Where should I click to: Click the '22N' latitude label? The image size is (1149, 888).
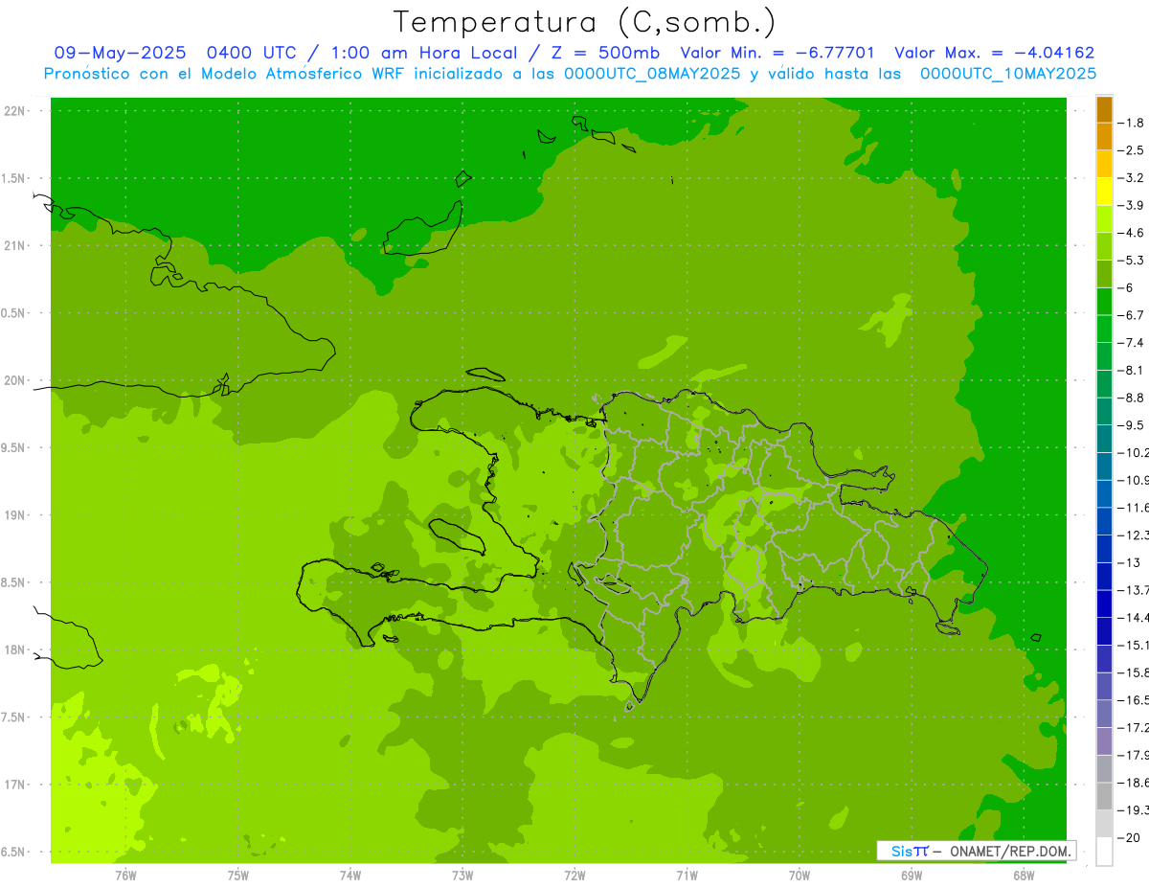pos(14,111)
